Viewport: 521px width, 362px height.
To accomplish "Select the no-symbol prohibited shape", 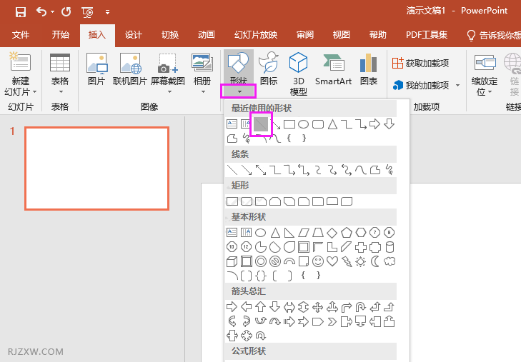I will 275,261.
